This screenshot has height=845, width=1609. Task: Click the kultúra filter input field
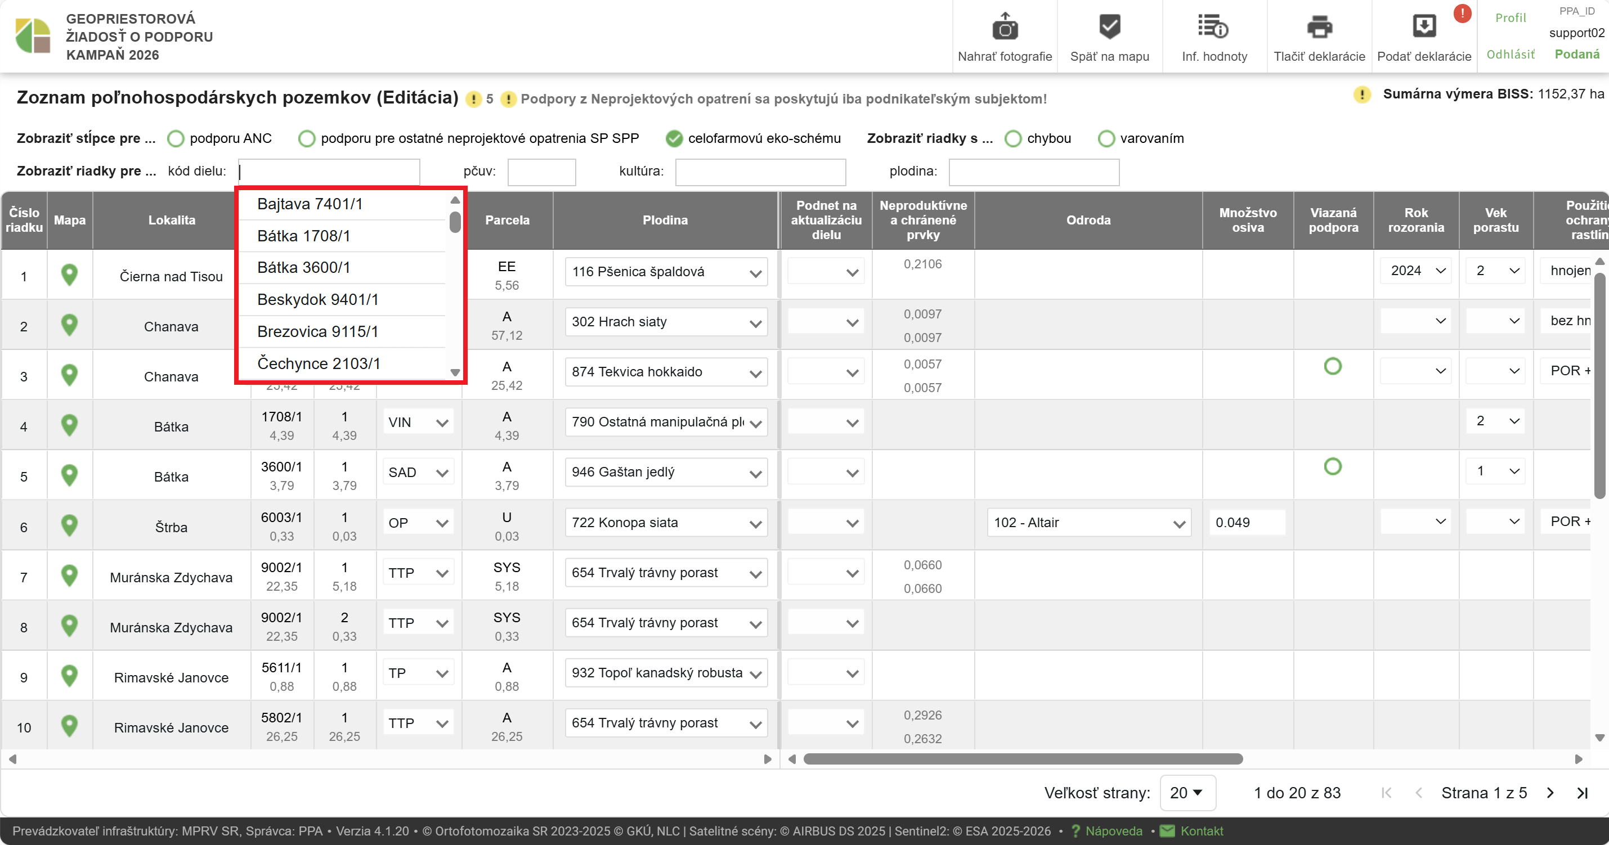coord(760,172)
